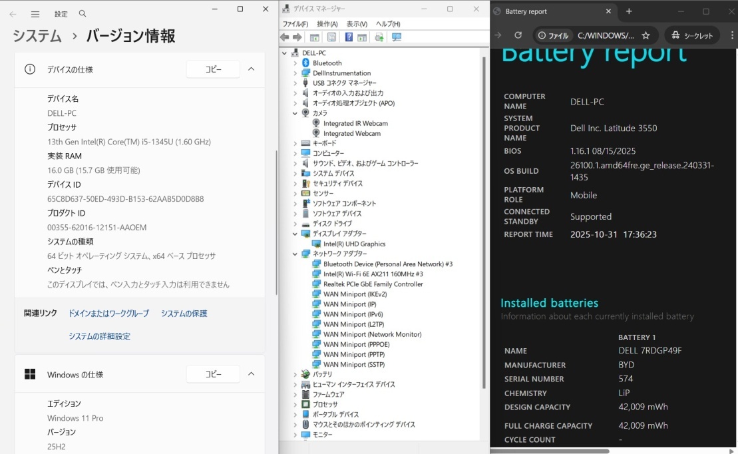738x454 pixels.
Task: Click the update driver icon with green arrow
Action: [x=379, y=37]
